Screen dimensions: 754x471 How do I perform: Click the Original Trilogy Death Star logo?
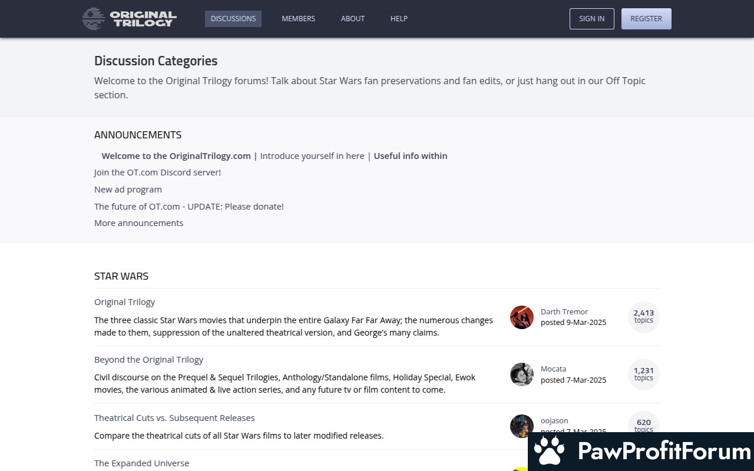130,18
